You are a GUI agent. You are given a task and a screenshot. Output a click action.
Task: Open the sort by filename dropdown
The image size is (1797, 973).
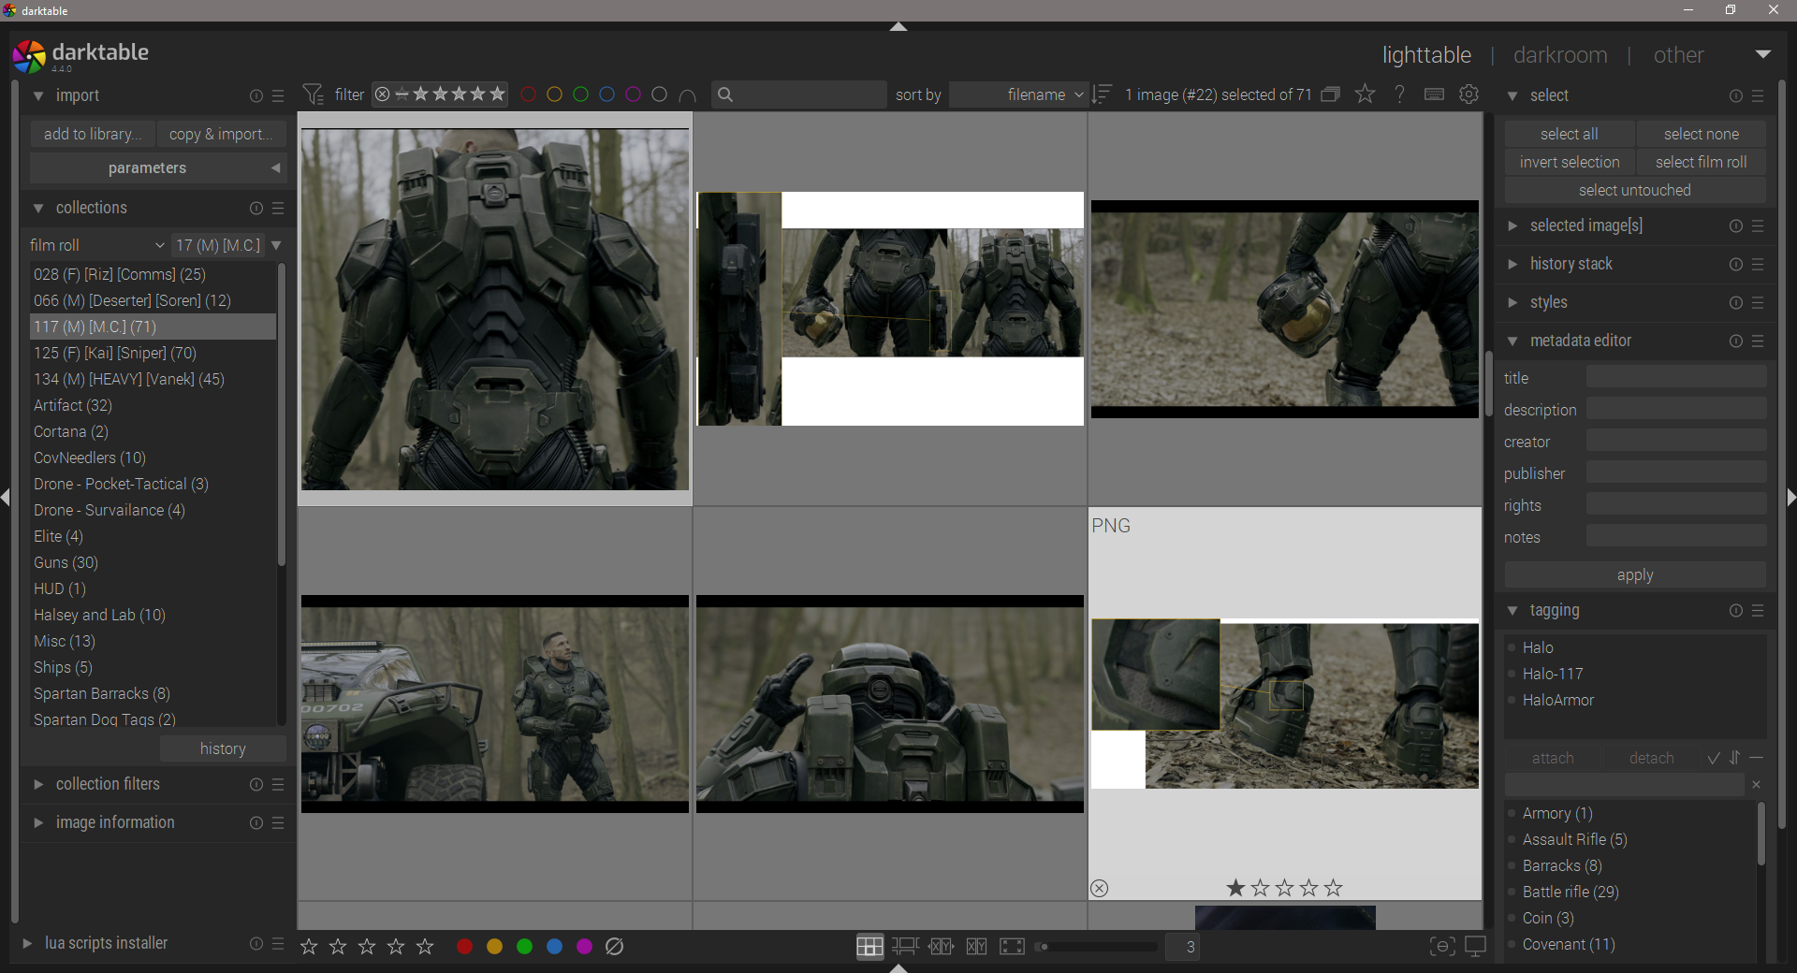pyautogui.click(x=1018, y=94)
